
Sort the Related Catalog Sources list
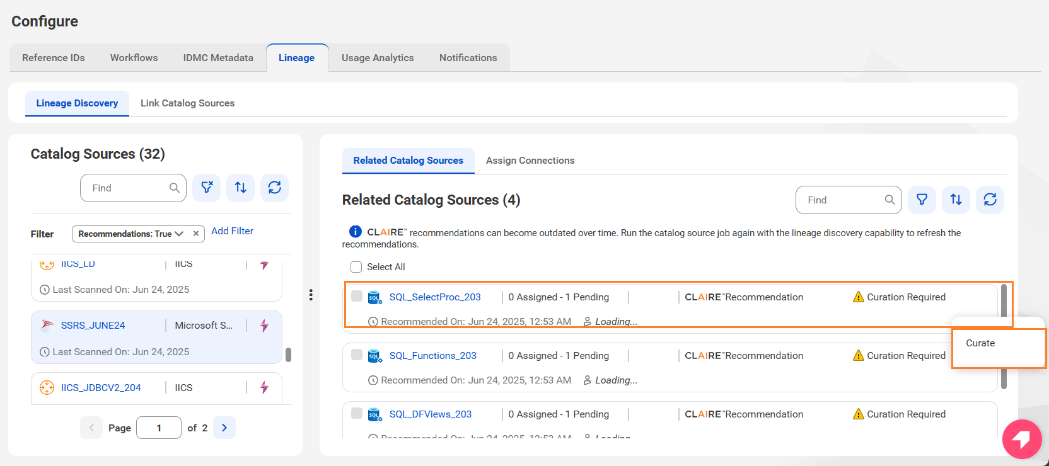pos(956,200)
